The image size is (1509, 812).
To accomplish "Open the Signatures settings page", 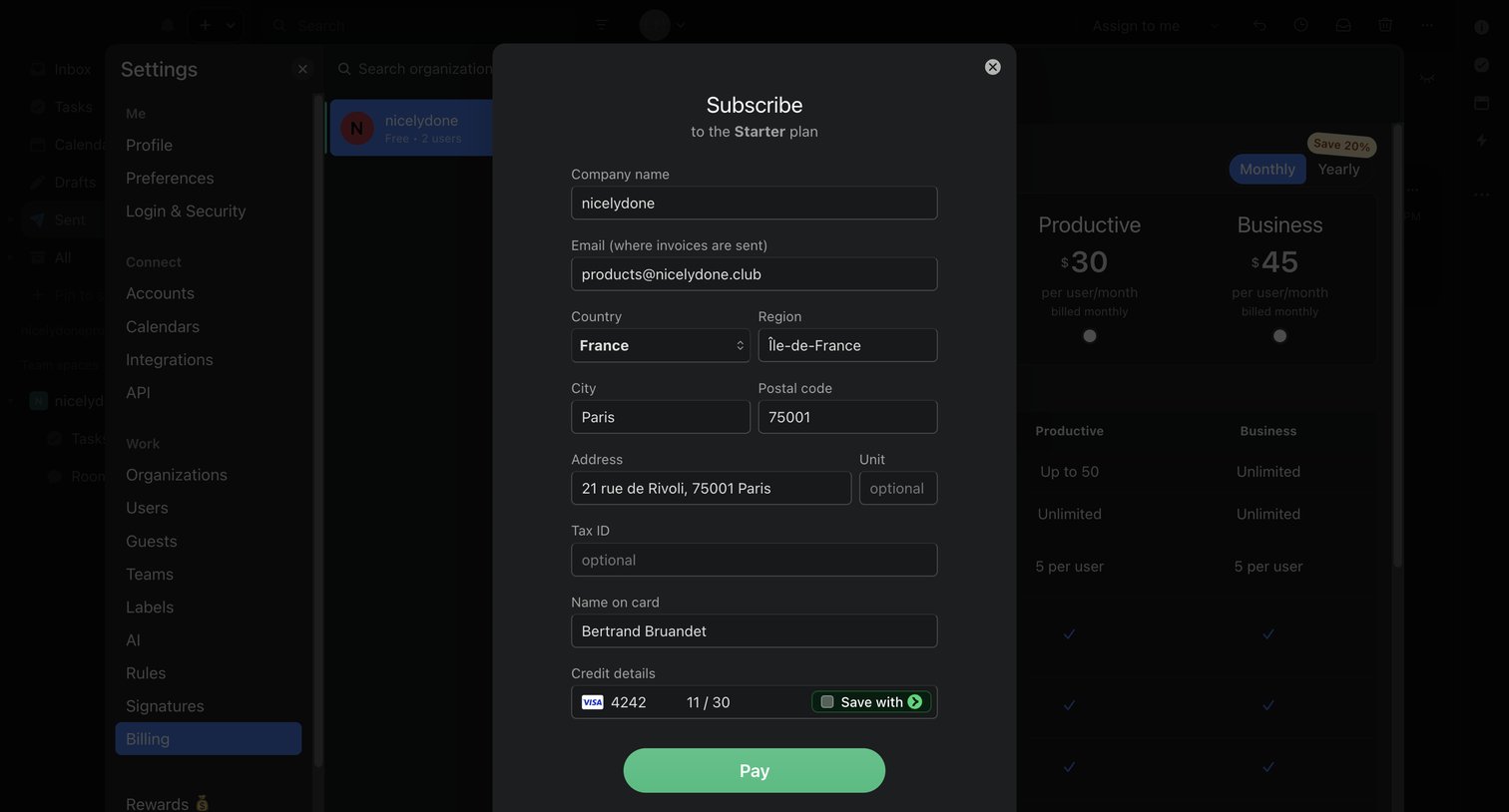I will coord(165,706).
